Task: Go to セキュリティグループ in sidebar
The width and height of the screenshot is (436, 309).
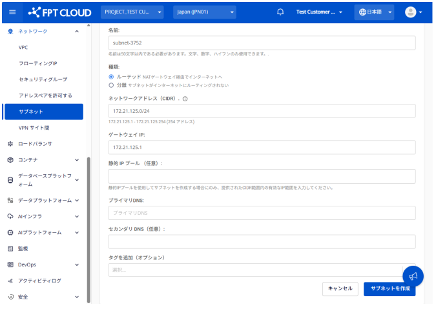Action: 43,79
